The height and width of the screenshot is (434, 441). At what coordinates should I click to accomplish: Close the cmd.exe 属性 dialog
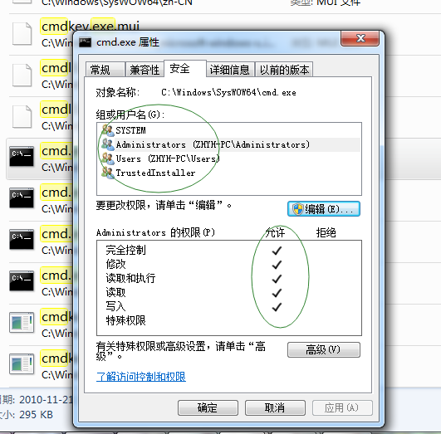point(360,38)
